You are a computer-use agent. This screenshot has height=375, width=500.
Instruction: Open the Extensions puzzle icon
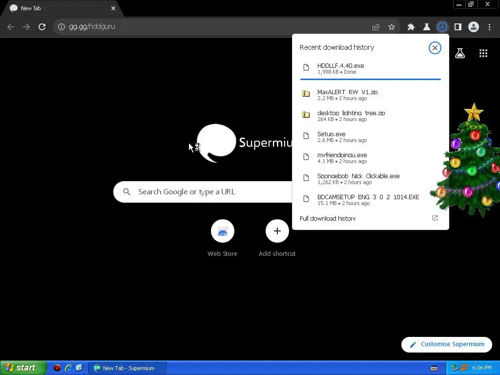click(411, 27)
